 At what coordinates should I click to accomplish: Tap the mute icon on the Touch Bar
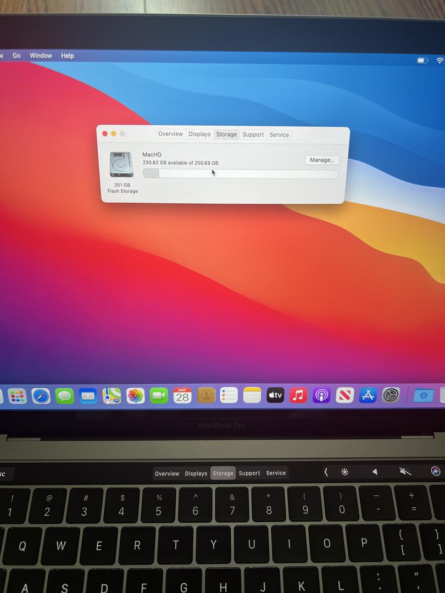tap(405, 471)
